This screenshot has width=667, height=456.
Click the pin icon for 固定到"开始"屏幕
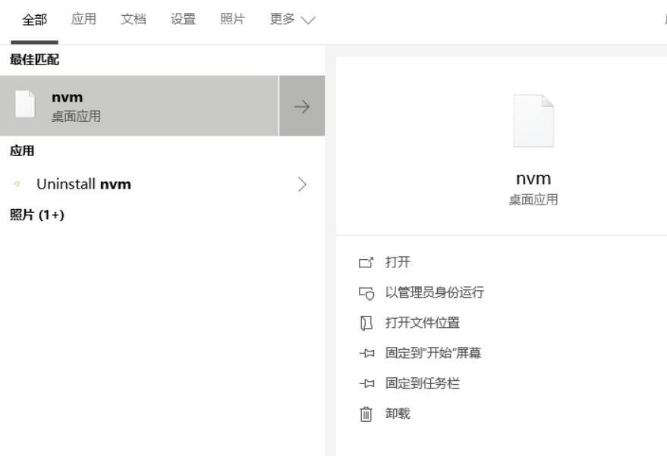click(366, 353)
